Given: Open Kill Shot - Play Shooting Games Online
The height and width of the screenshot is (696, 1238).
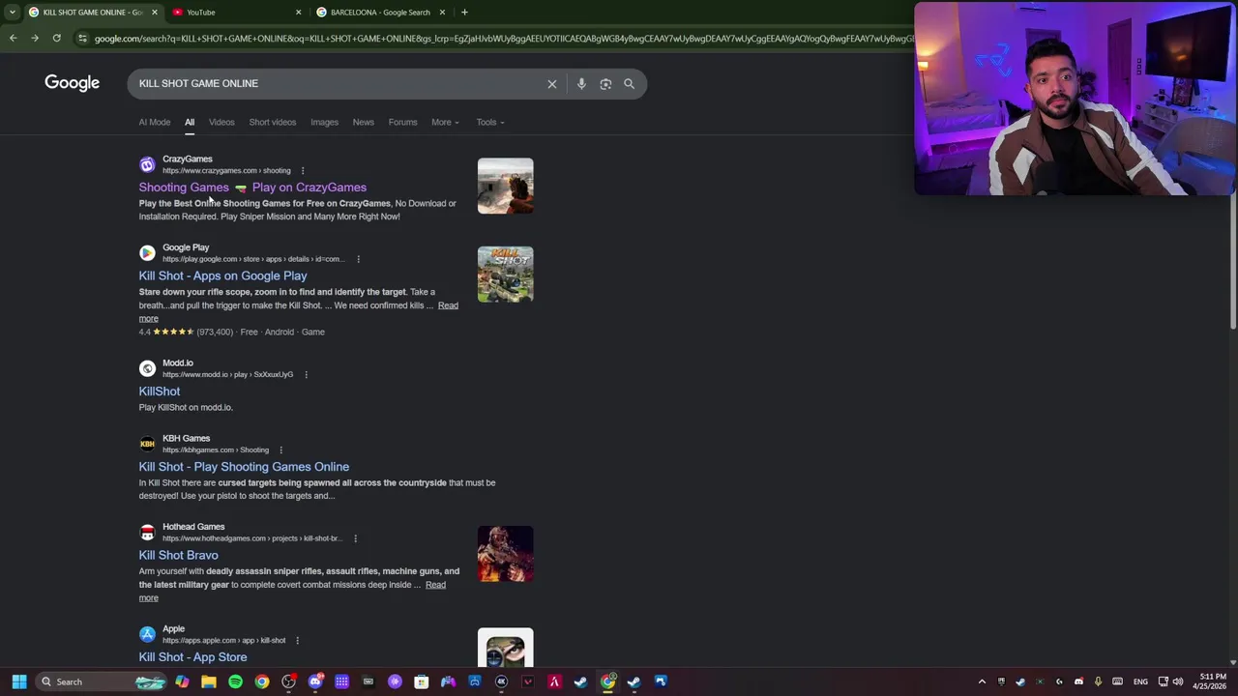Looking at the screenshot, I should tap(244, 467).
